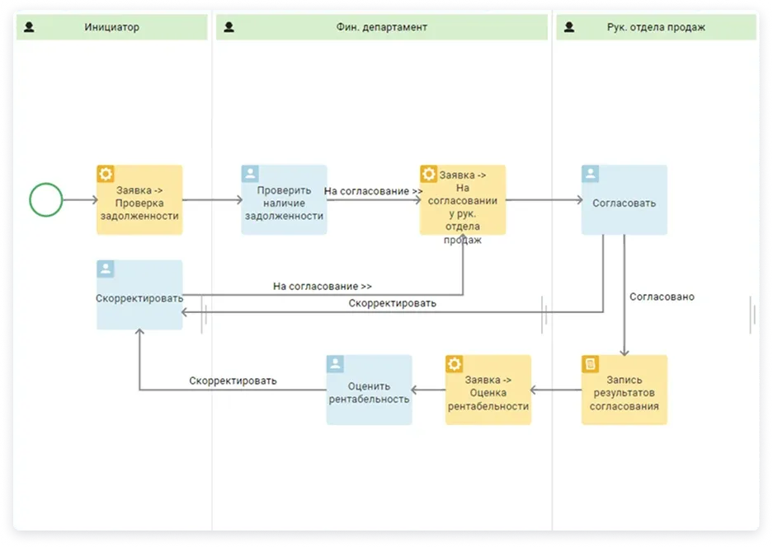Select user icon on Оценить рентабельность task
Image resolution: width=773 pixels, height=547 pixels.
(x=336, y=364)
